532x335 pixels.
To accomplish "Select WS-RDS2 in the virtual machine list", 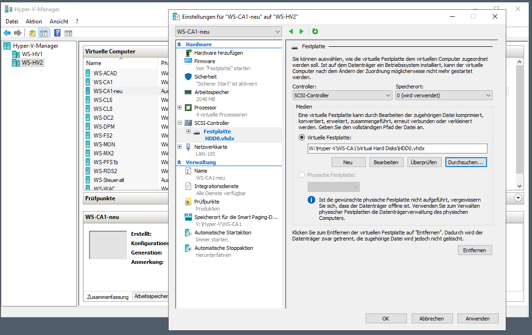I will 105,171.
